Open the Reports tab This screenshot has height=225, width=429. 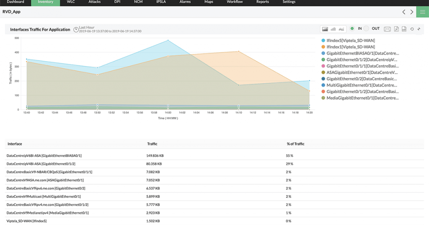(262, 2)
